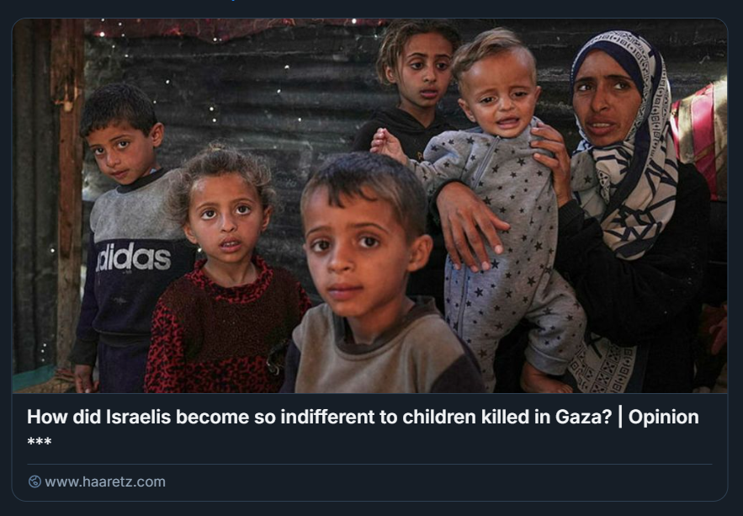This screenshot has height=516, width=743.
Task: Click the divider line above domain
Action: click(x=369, y=464)
